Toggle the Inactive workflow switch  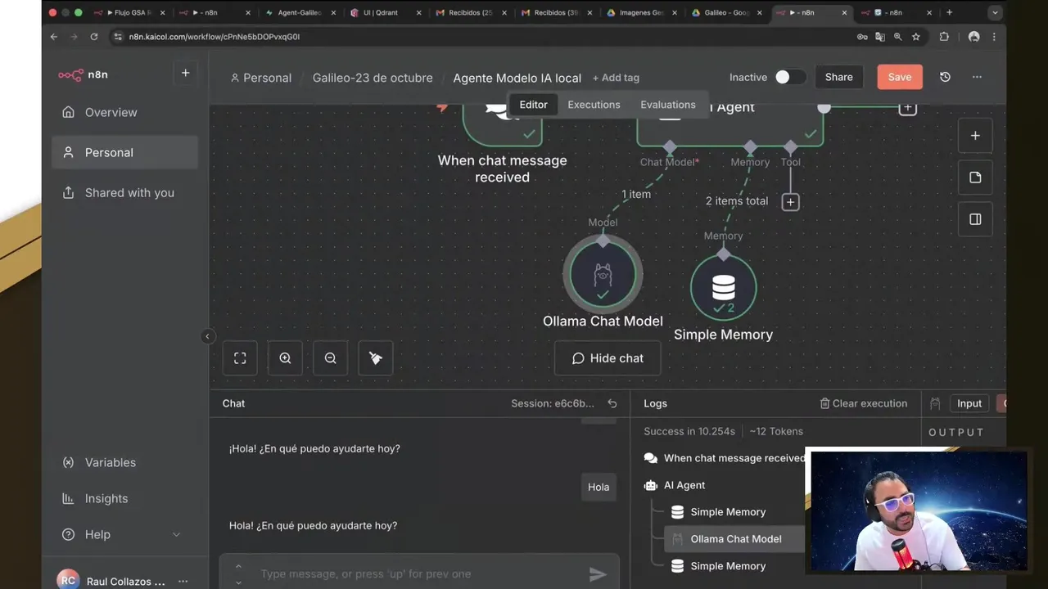pyautogui.click(x=790, y=77)
